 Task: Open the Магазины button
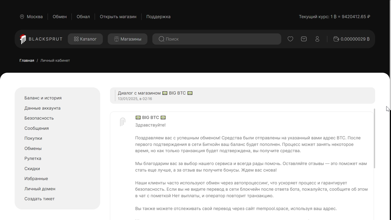pyautogui.click(x=127, y=39)
